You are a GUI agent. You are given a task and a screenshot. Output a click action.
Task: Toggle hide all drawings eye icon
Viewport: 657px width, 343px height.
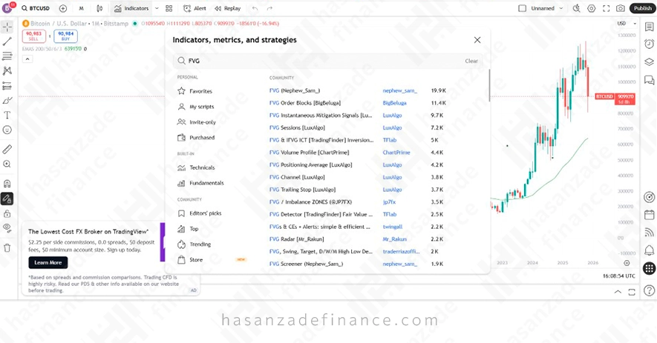7,228
